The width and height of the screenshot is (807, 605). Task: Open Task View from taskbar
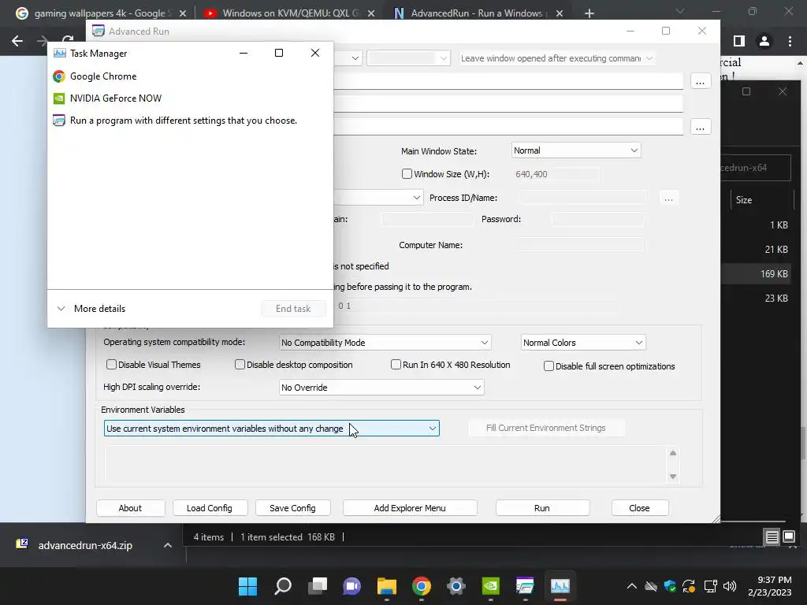tap(318, 586)
